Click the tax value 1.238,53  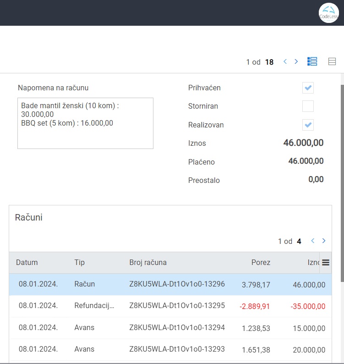click(256, 328)
